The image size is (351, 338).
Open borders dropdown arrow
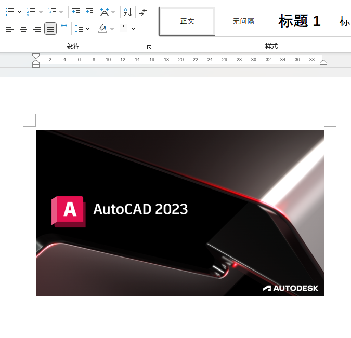(133, 29)
